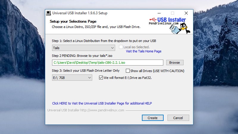Click the greyed-out maximize button

(x=173, y=13)
